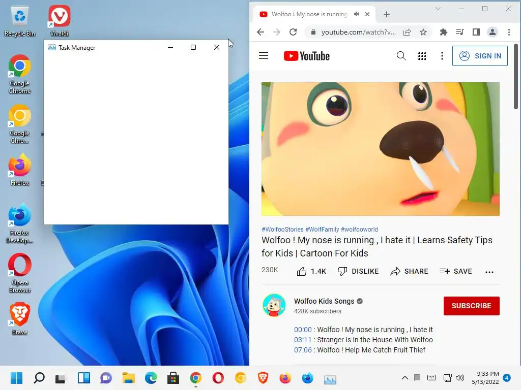
Task: Close the Wolfoo YouTube tab
Action: pyautogui.click(x=367, y=14)
